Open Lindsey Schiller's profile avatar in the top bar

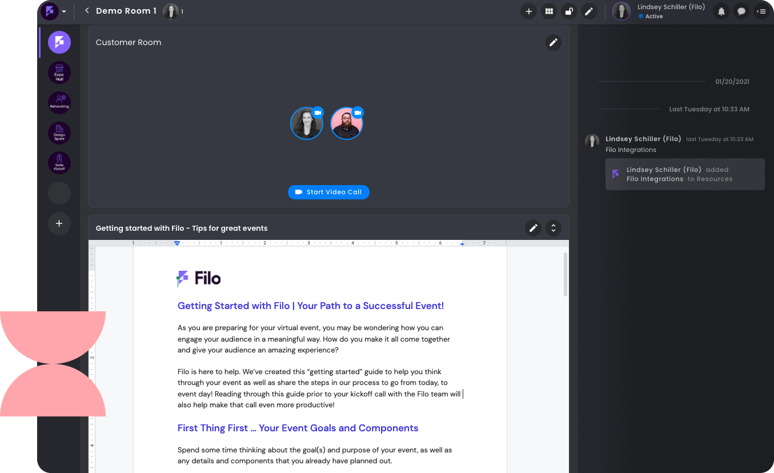tap(621, 11)
